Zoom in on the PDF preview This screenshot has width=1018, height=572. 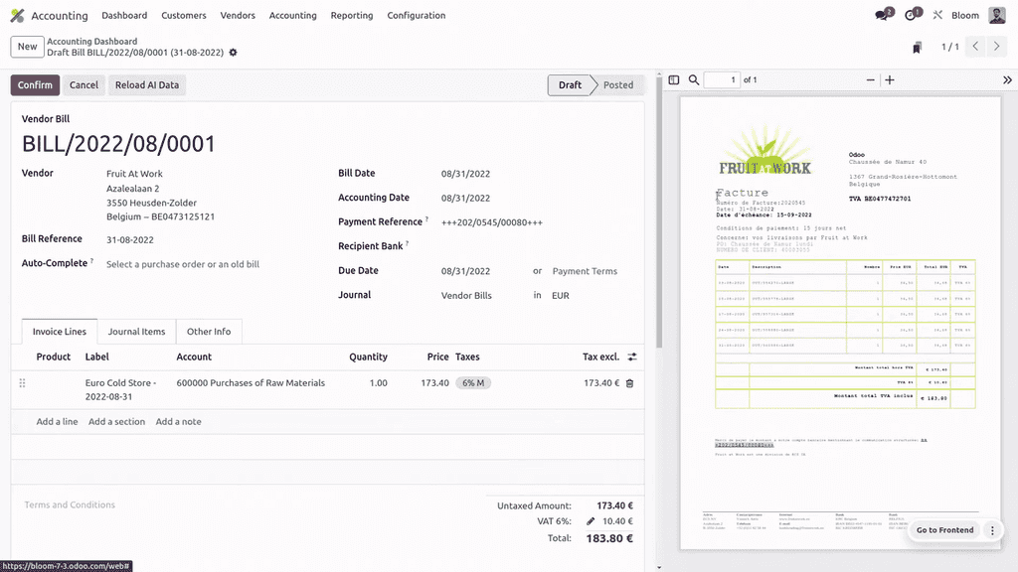(890, 80)
